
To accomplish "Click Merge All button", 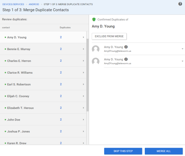I will point(164,151).
